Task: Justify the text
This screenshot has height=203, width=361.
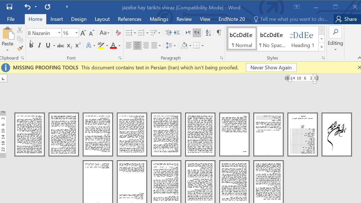Action: point(154,45)
